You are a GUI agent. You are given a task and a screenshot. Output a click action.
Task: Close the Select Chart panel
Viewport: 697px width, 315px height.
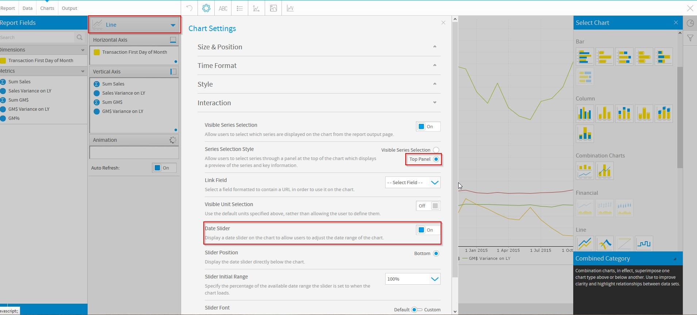tap(676, 23)
